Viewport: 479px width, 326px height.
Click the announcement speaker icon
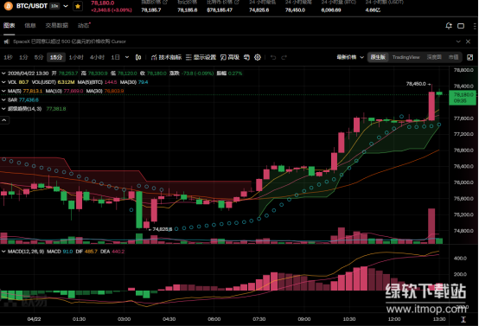(x=6, y=42)
